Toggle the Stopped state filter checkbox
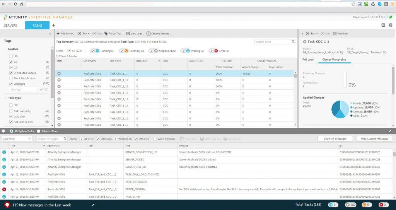 151,51
